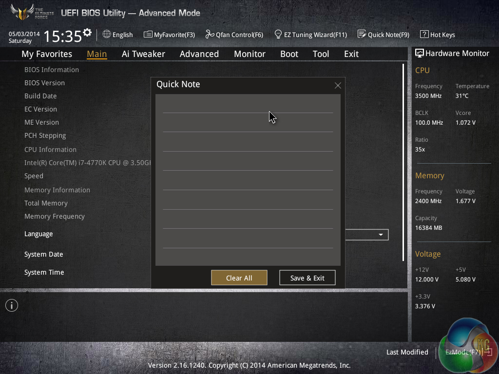This screenshot has height=374, width=499.
Task: Click the 05/03/2014 date display
Action: click(x=24, y=34)
